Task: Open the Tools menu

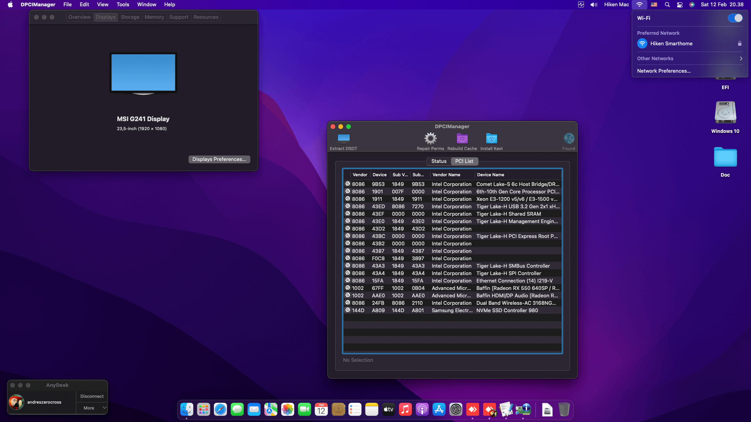Action: (122, 5)
